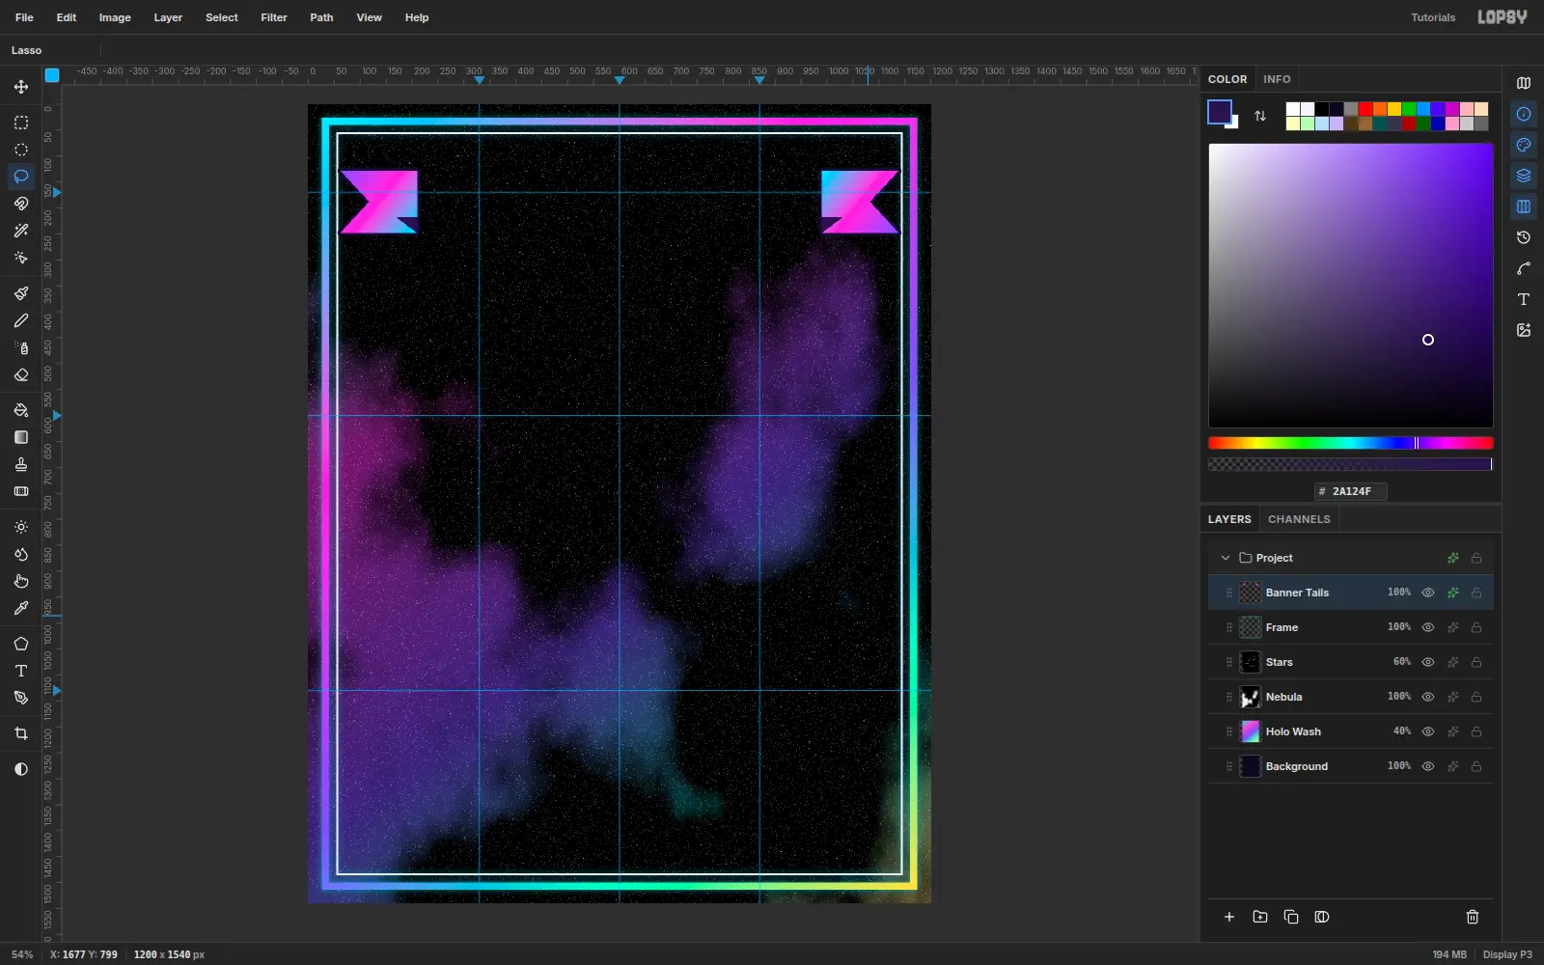Duplicate the selected layer

tap(1291, 917)
